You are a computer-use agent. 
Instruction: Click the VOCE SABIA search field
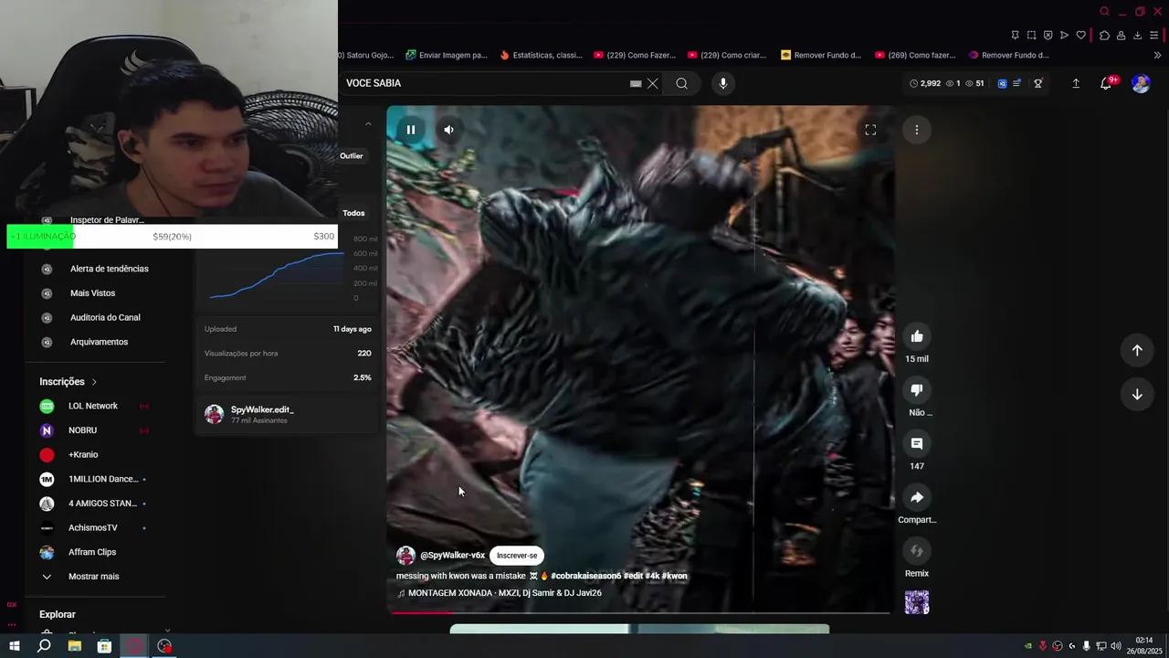point(484,83)
